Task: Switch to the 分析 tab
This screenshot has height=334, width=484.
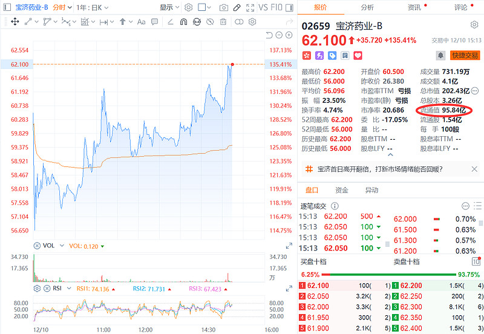Action: tap(367, 7)
